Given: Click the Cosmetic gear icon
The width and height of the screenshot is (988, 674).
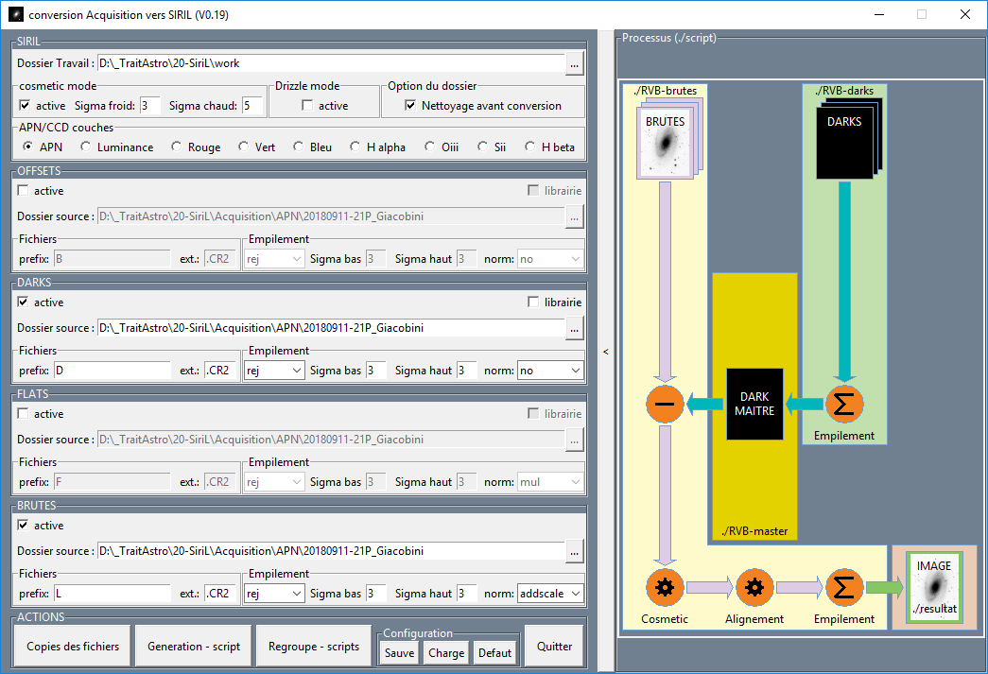Looking at the screenshot, I should pos(665,588).
